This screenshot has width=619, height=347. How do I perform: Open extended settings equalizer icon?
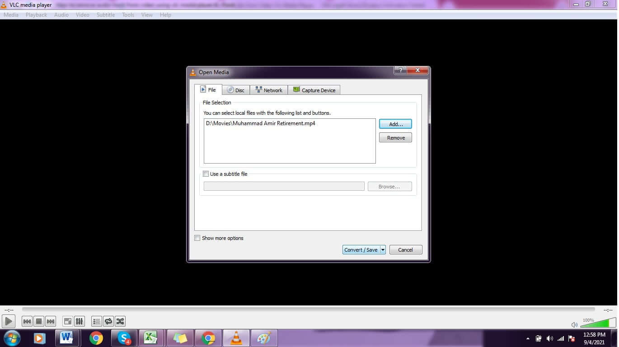79,321
